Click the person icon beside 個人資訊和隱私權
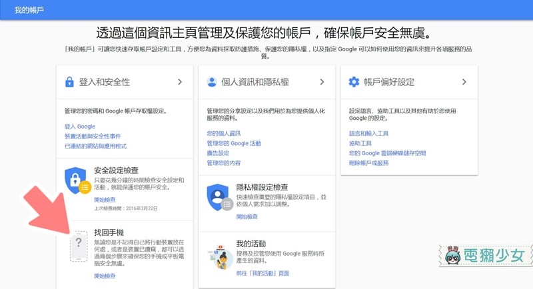The image size is (533, 289). (x=212, y=82)
